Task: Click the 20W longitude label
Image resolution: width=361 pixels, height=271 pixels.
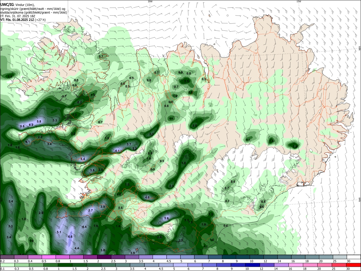Action: click(150, 1)
